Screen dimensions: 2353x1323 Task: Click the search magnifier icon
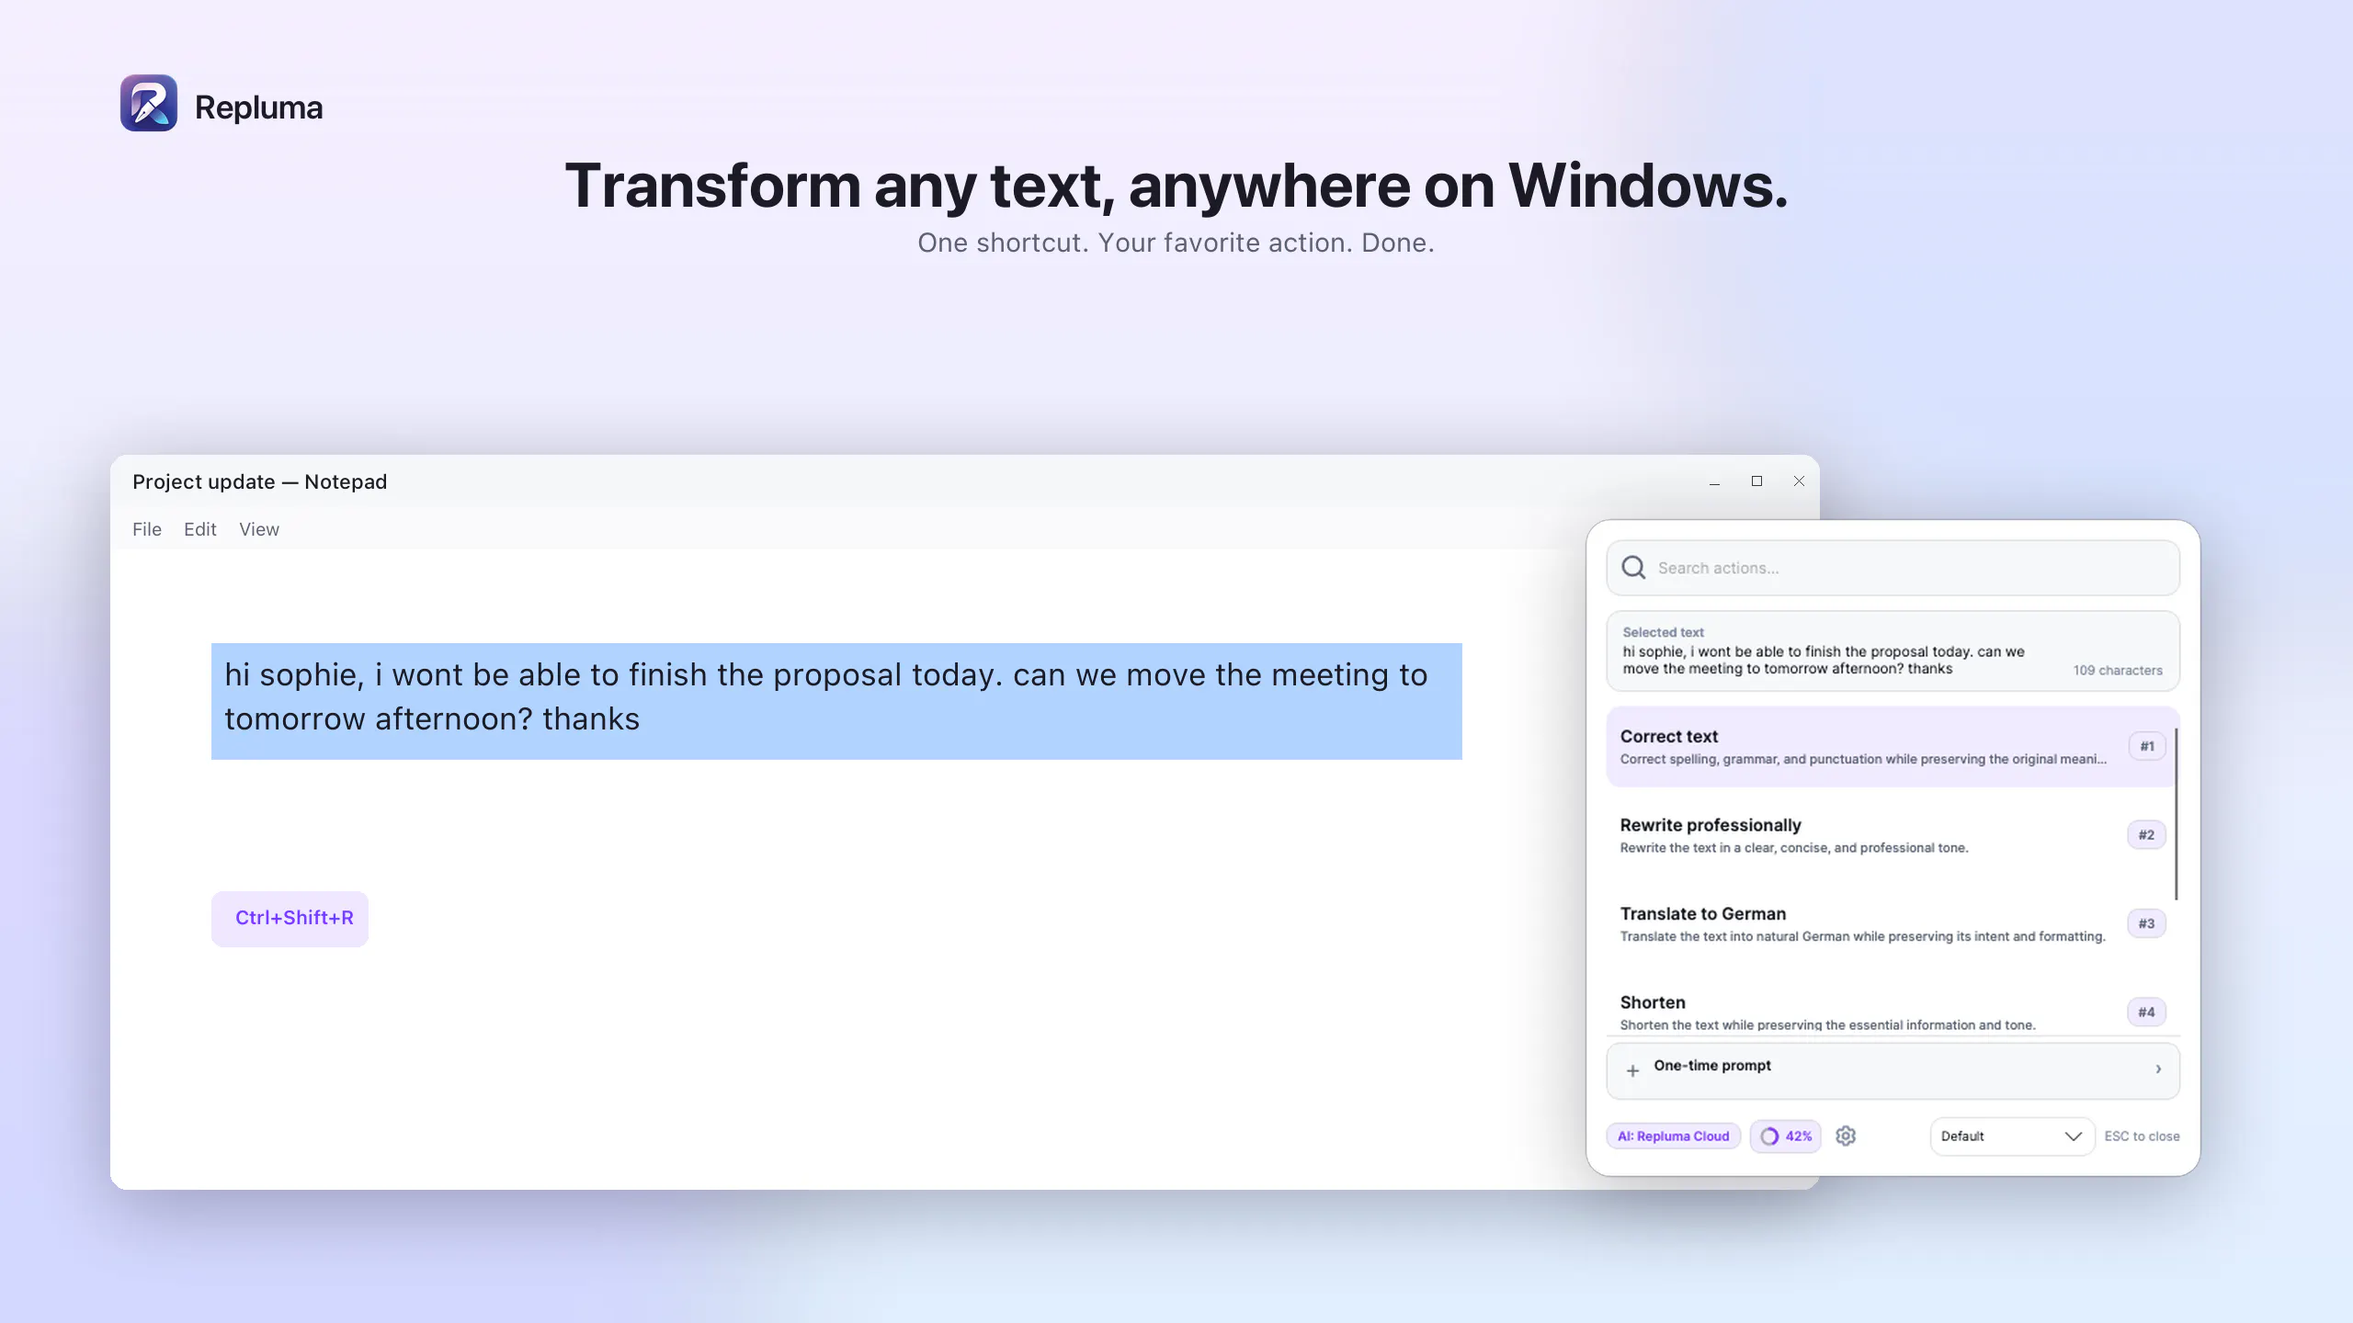(1633, 568)
